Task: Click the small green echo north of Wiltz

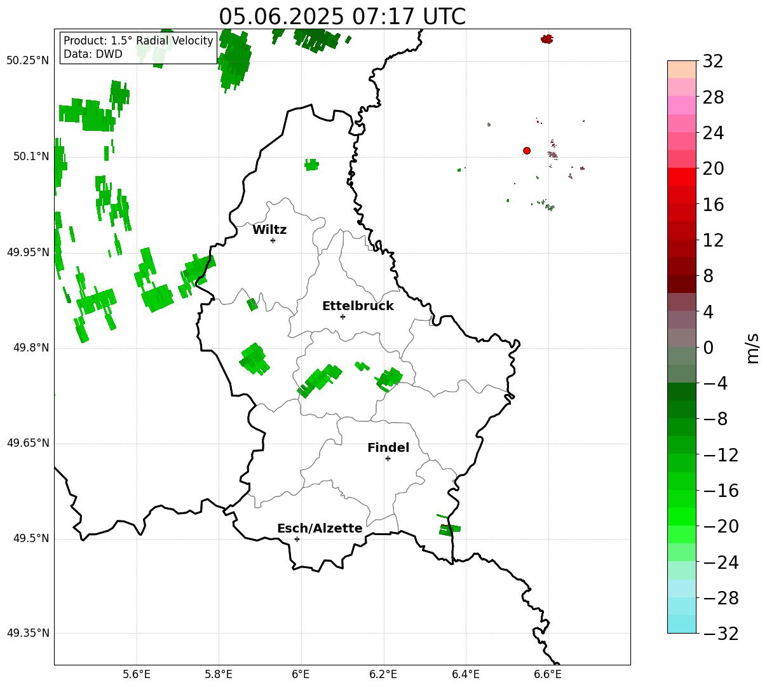Action: 311,165
